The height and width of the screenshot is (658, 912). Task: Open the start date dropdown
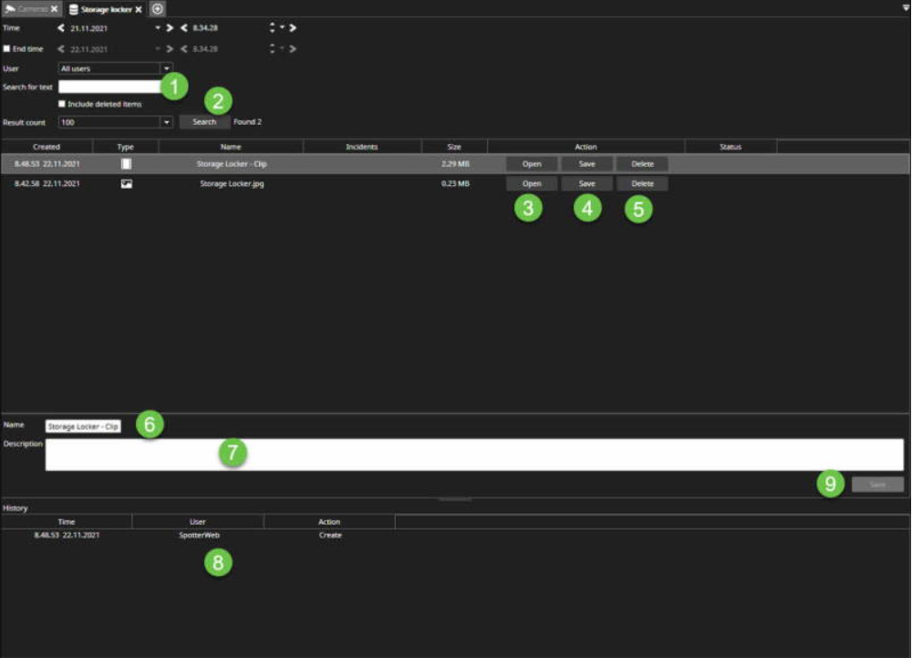(158, 28)
